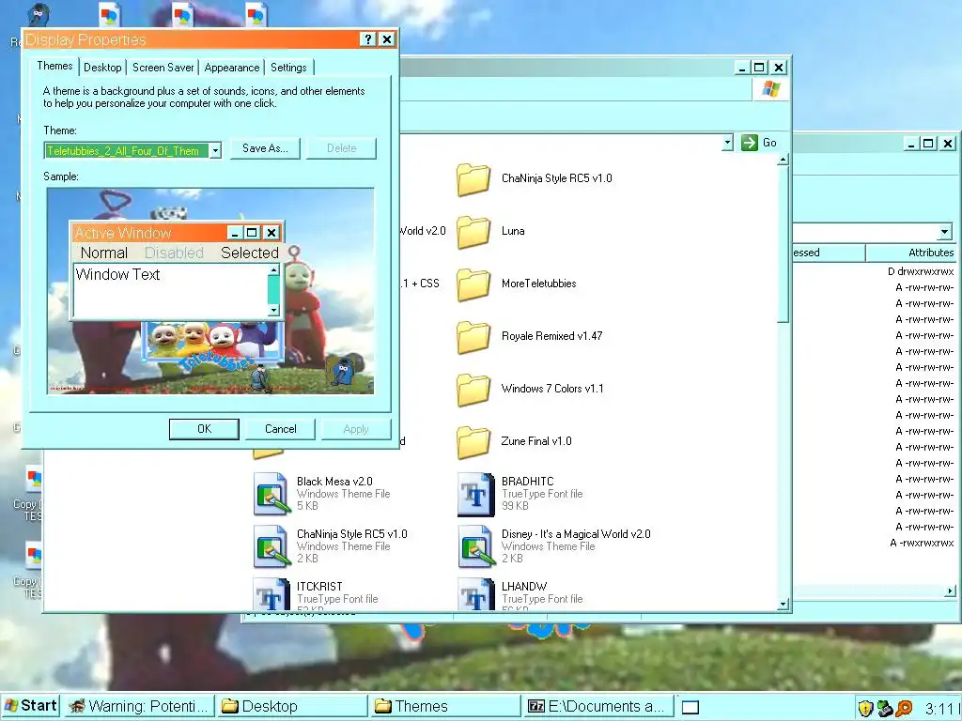Click the middle system tray icon
Image resolution: width=962 pixels, height=721 pixels.
click(x=885, y=708)
